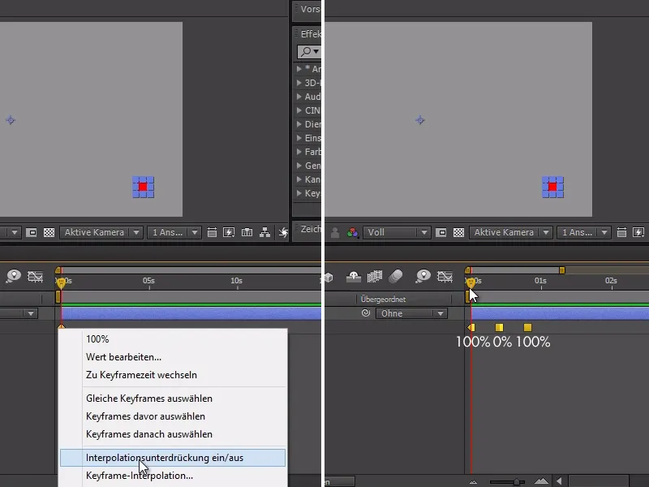Expand the Farb effects category
The height and width of the screenshot is (487, 649).
(x=299, y=152)
